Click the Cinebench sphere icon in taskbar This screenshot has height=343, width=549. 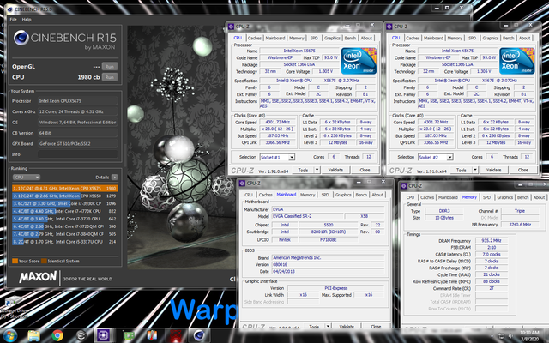pos(199,335)
